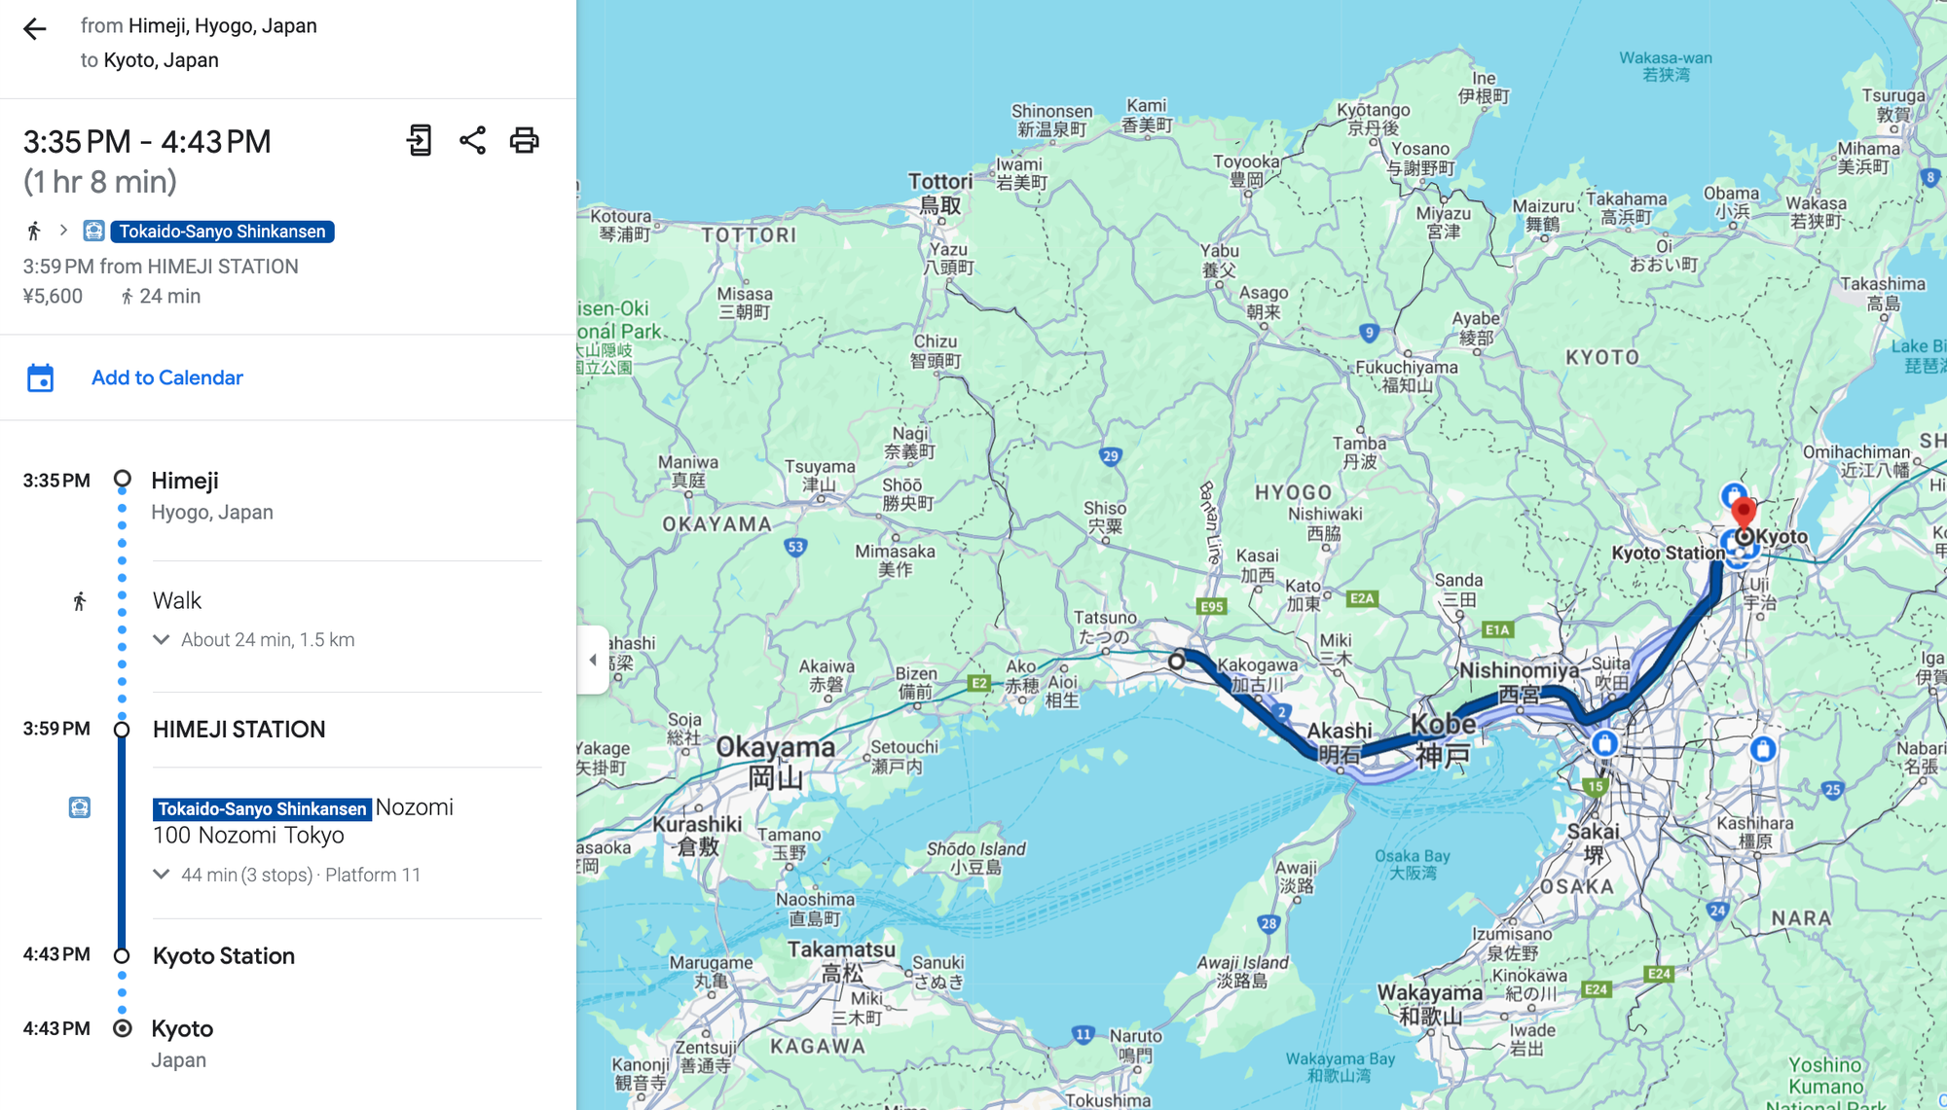Click the Kobe city label on map

click(x=1443, y=725)
